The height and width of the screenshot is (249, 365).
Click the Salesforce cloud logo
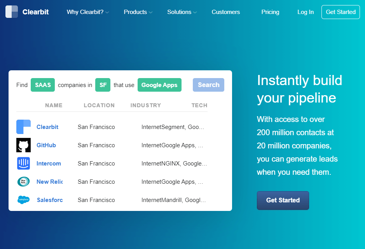point(23,200)
